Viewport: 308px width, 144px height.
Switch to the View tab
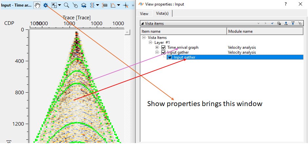144,14
